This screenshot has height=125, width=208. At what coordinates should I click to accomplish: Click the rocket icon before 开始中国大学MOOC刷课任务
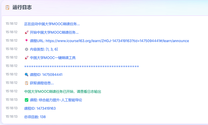coord(27,32)
